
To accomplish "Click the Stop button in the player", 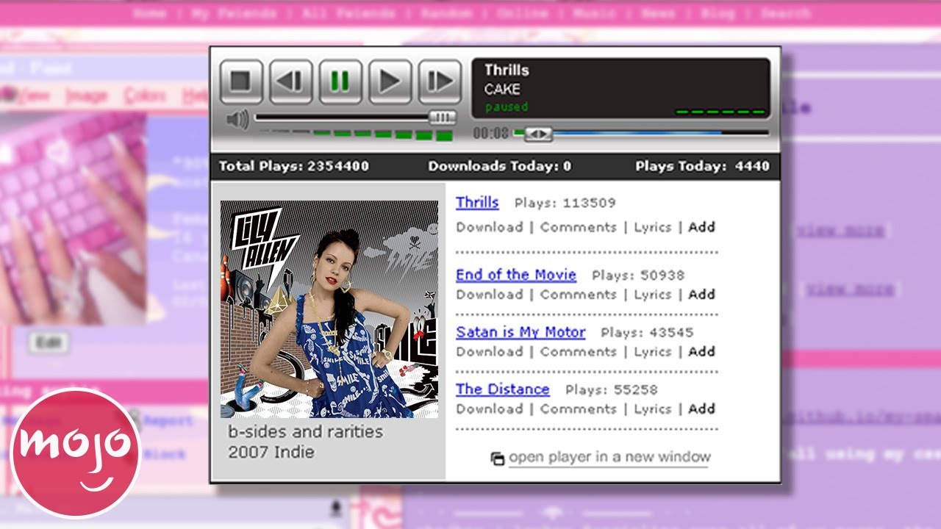I will tap(241, 82).
